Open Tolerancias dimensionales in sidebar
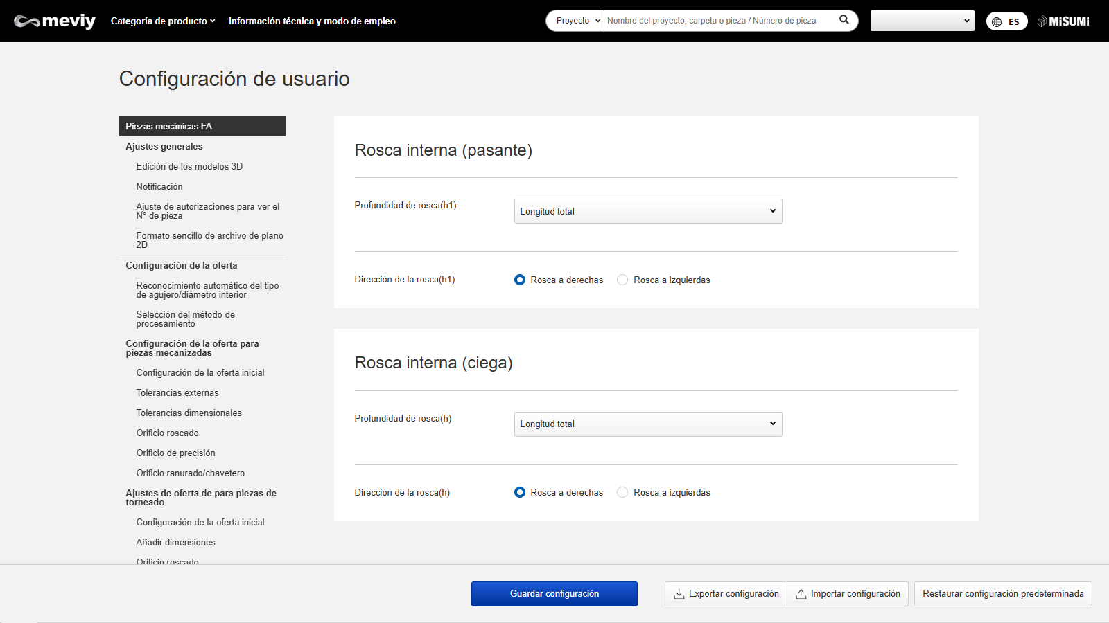Screen dimensions: 1109x623 point(189,413)
